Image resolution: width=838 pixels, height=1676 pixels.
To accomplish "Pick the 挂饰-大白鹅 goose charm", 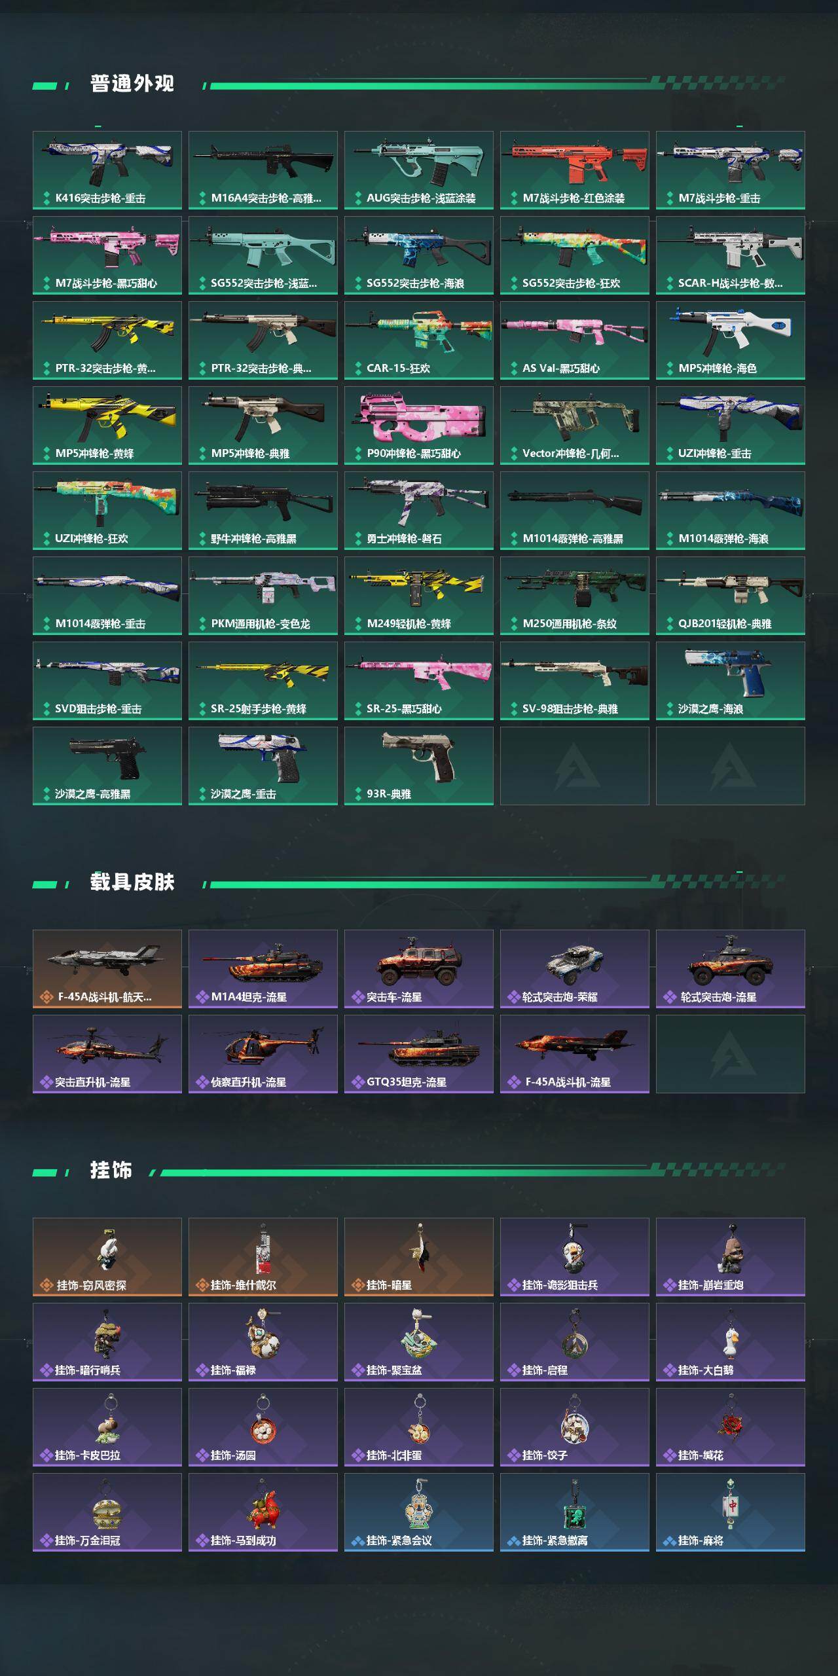I will click(x=731, y=1342).
